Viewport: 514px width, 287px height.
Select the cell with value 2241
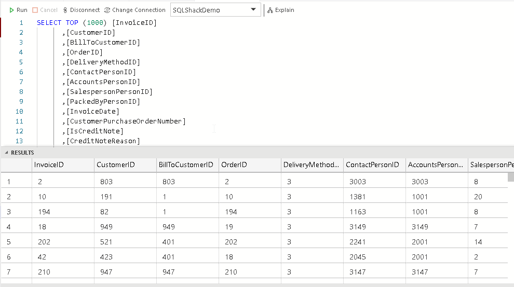[355, 241]
